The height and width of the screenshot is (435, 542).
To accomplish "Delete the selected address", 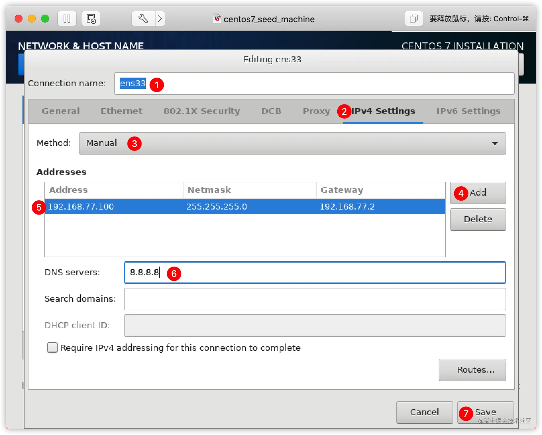I will [x=478, y=219].
